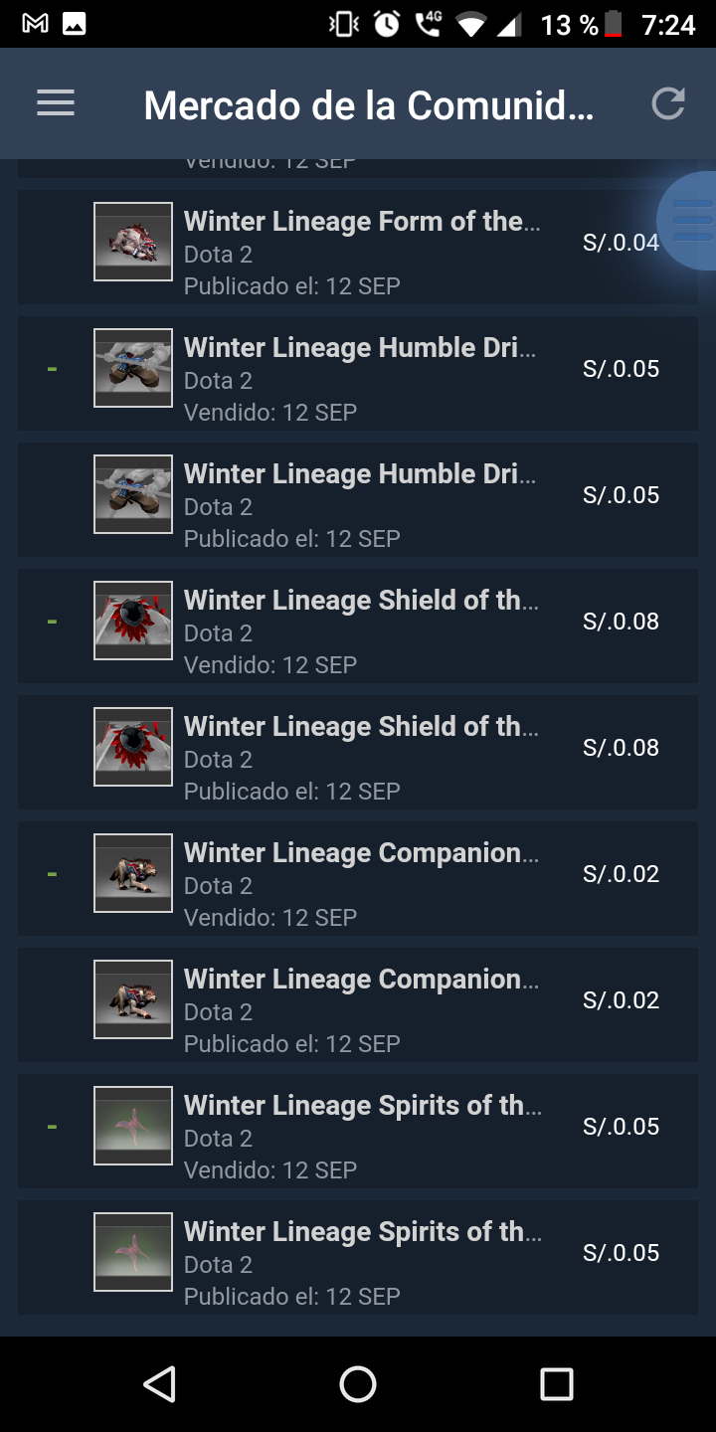Open published Winter Lineage Humble Dri title
This screenshot has height=1432, width=716.
point(360,473)
